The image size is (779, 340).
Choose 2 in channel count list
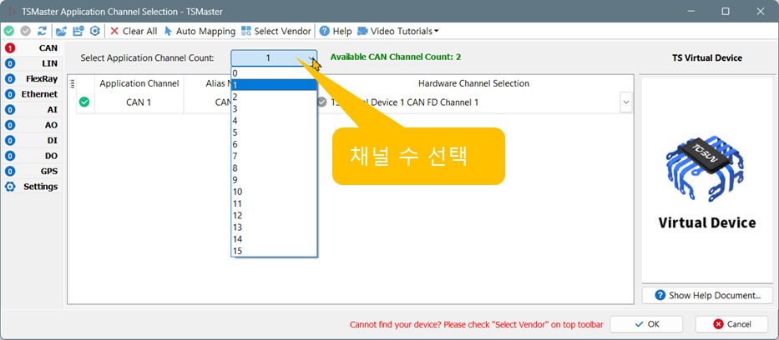click(x=274, y=97)
